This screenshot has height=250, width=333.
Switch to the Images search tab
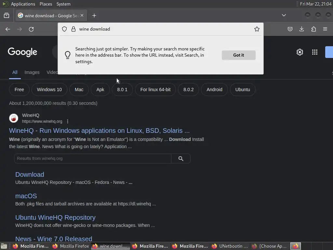click(x=32, y=72)
